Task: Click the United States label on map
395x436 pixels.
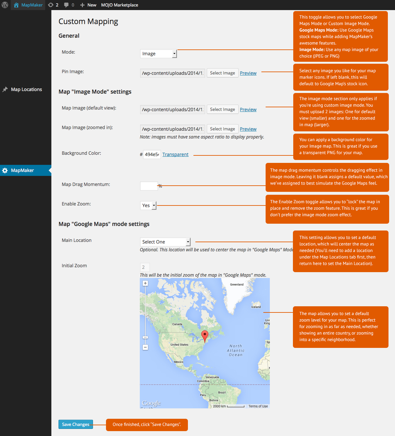Action: 179,345
